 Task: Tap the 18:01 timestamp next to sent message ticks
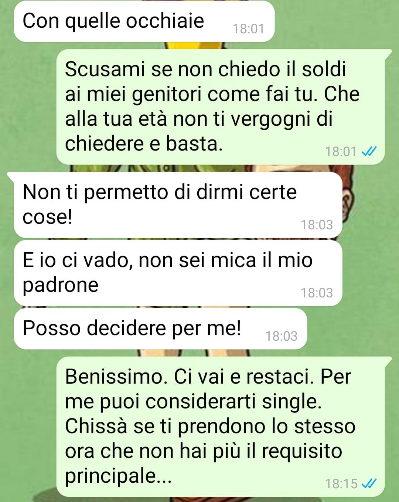(341, 151)
